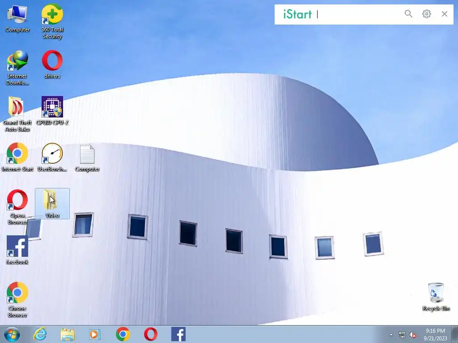Click the Show desktop button
The height and width of the screenshot is (343, 458).
click(x=455, y=334)
